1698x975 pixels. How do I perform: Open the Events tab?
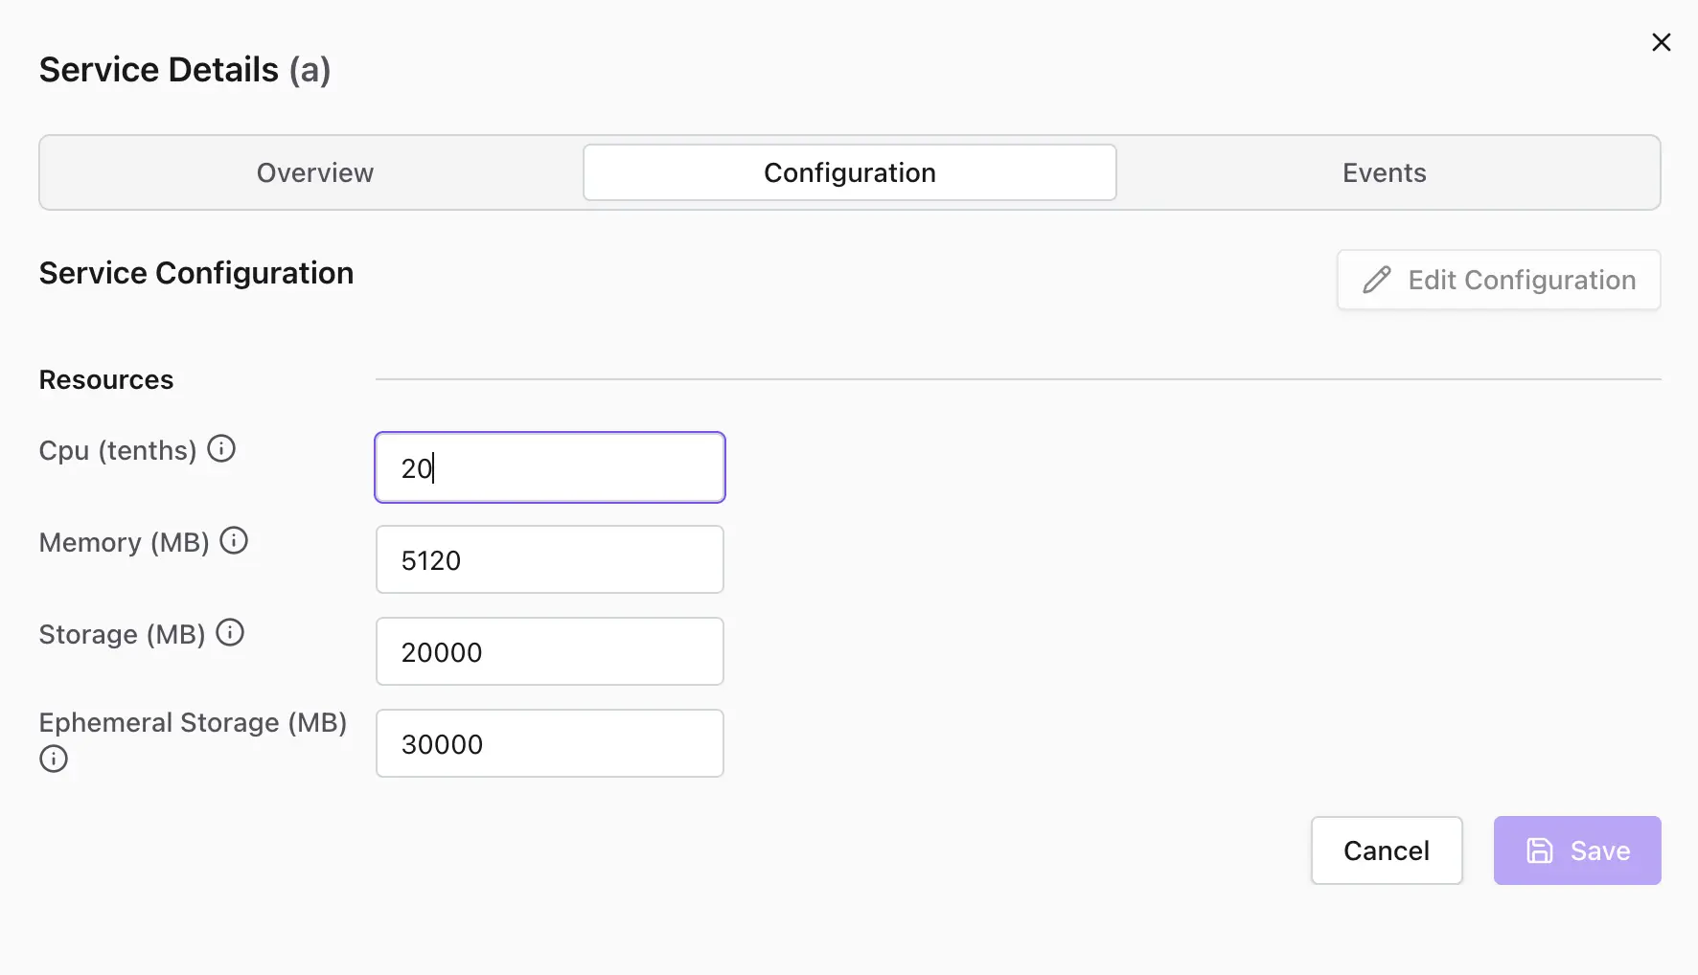point(1384,172)
